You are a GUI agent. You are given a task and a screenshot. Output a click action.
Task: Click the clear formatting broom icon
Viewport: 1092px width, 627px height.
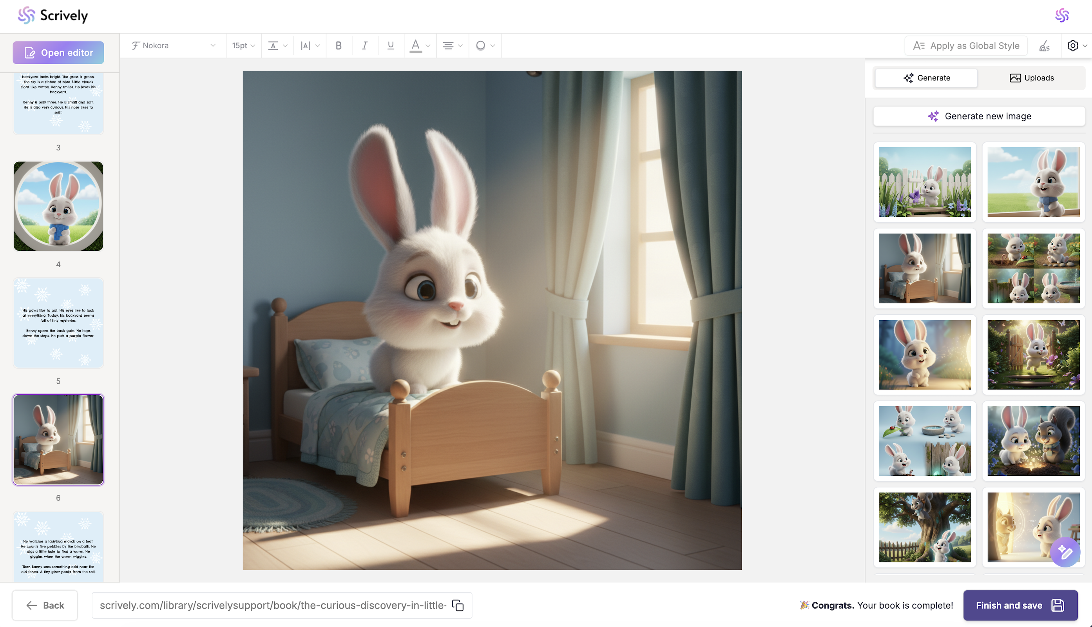(x=1045, y=45)
